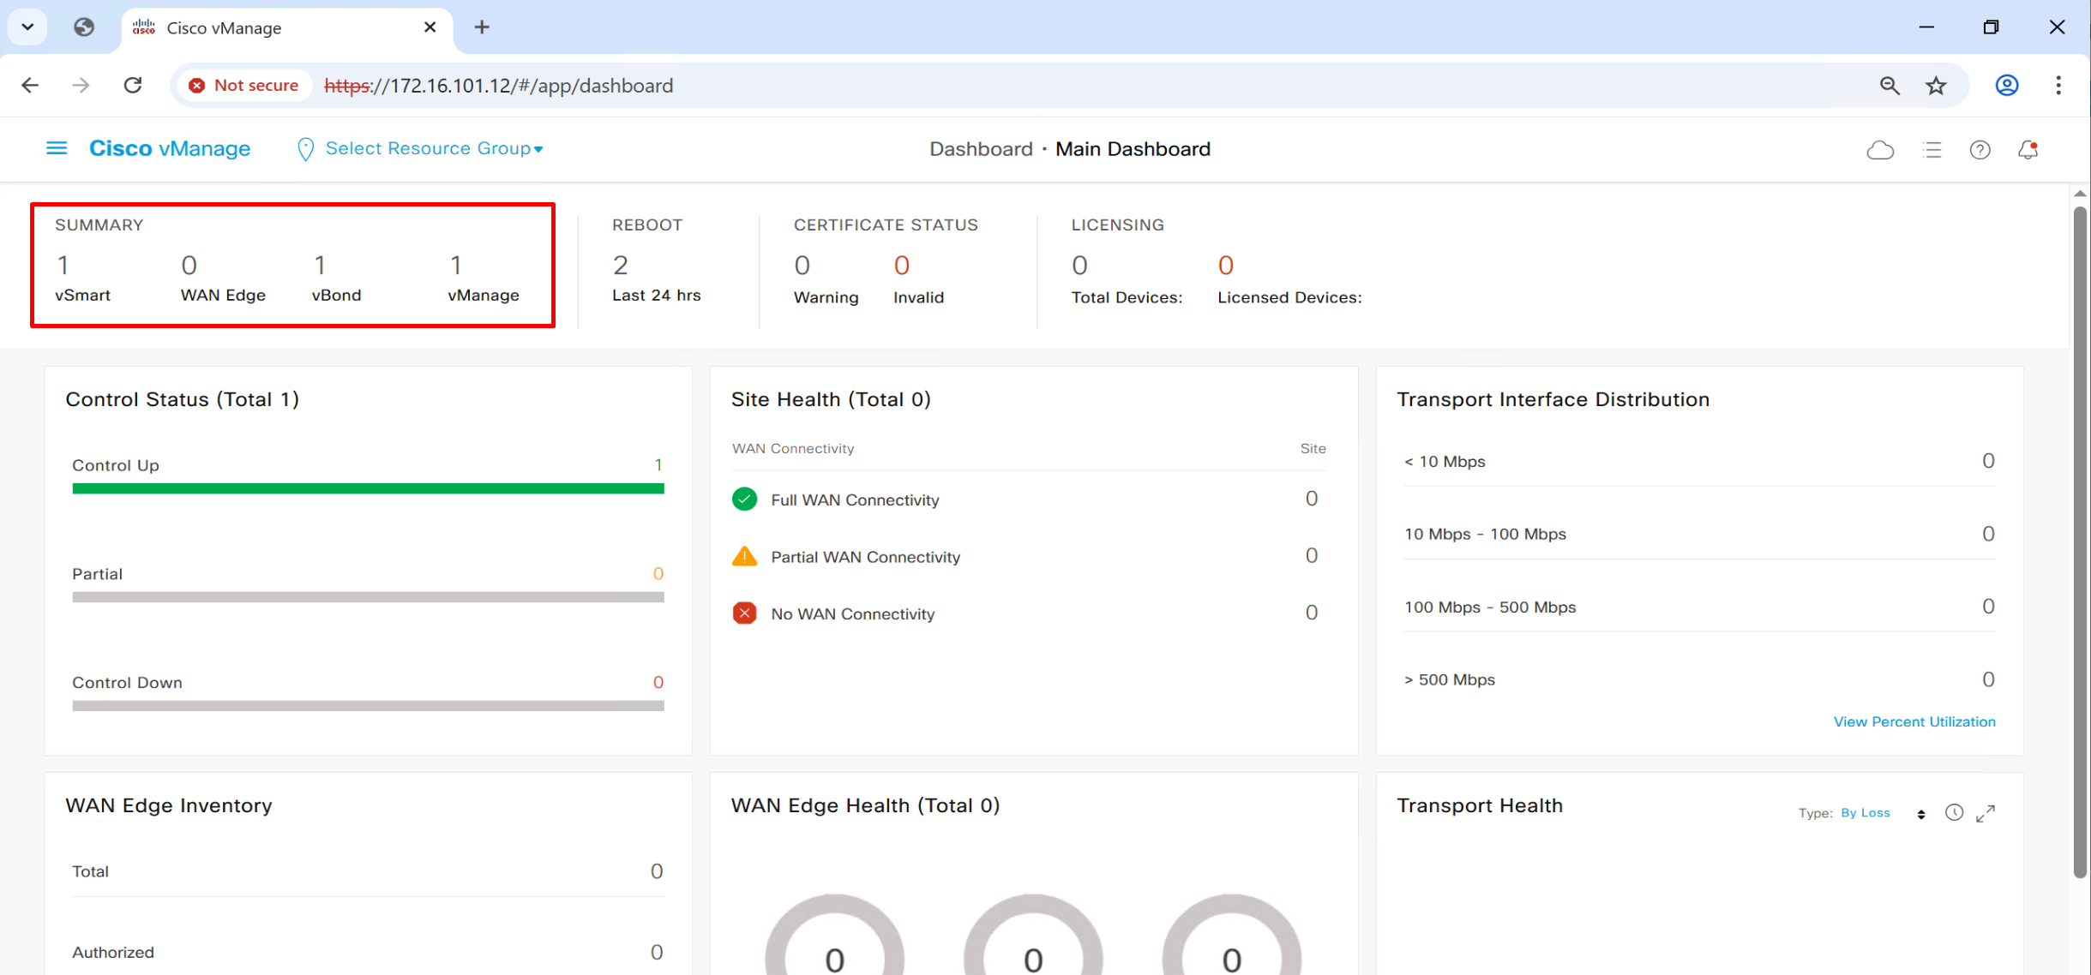Click the Not secure site info chip

coord(243,86)
